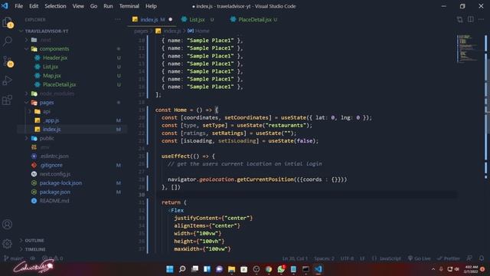Open the notifications bell

(482, 258)
